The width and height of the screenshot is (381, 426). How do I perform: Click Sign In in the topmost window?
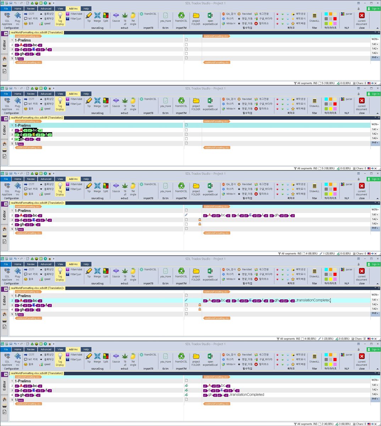(373, 9)
